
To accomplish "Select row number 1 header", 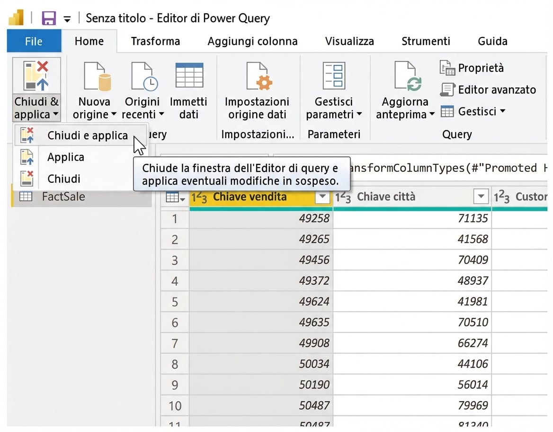I will point(175,219).
